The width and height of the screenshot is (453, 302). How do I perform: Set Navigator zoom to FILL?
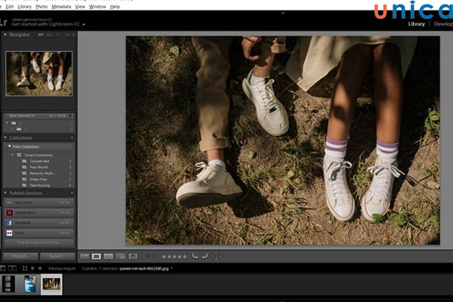pyautogui.click(x=50, y=35)
